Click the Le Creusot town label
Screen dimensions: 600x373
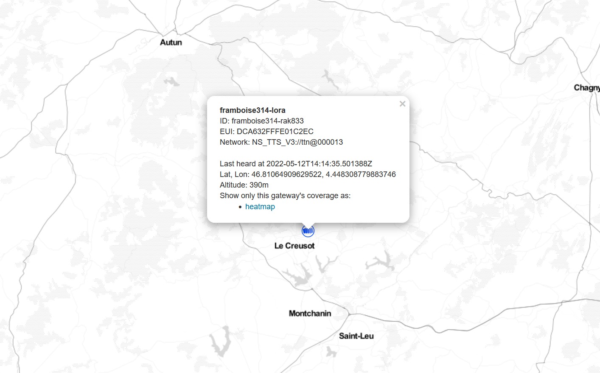coord(294,246)
